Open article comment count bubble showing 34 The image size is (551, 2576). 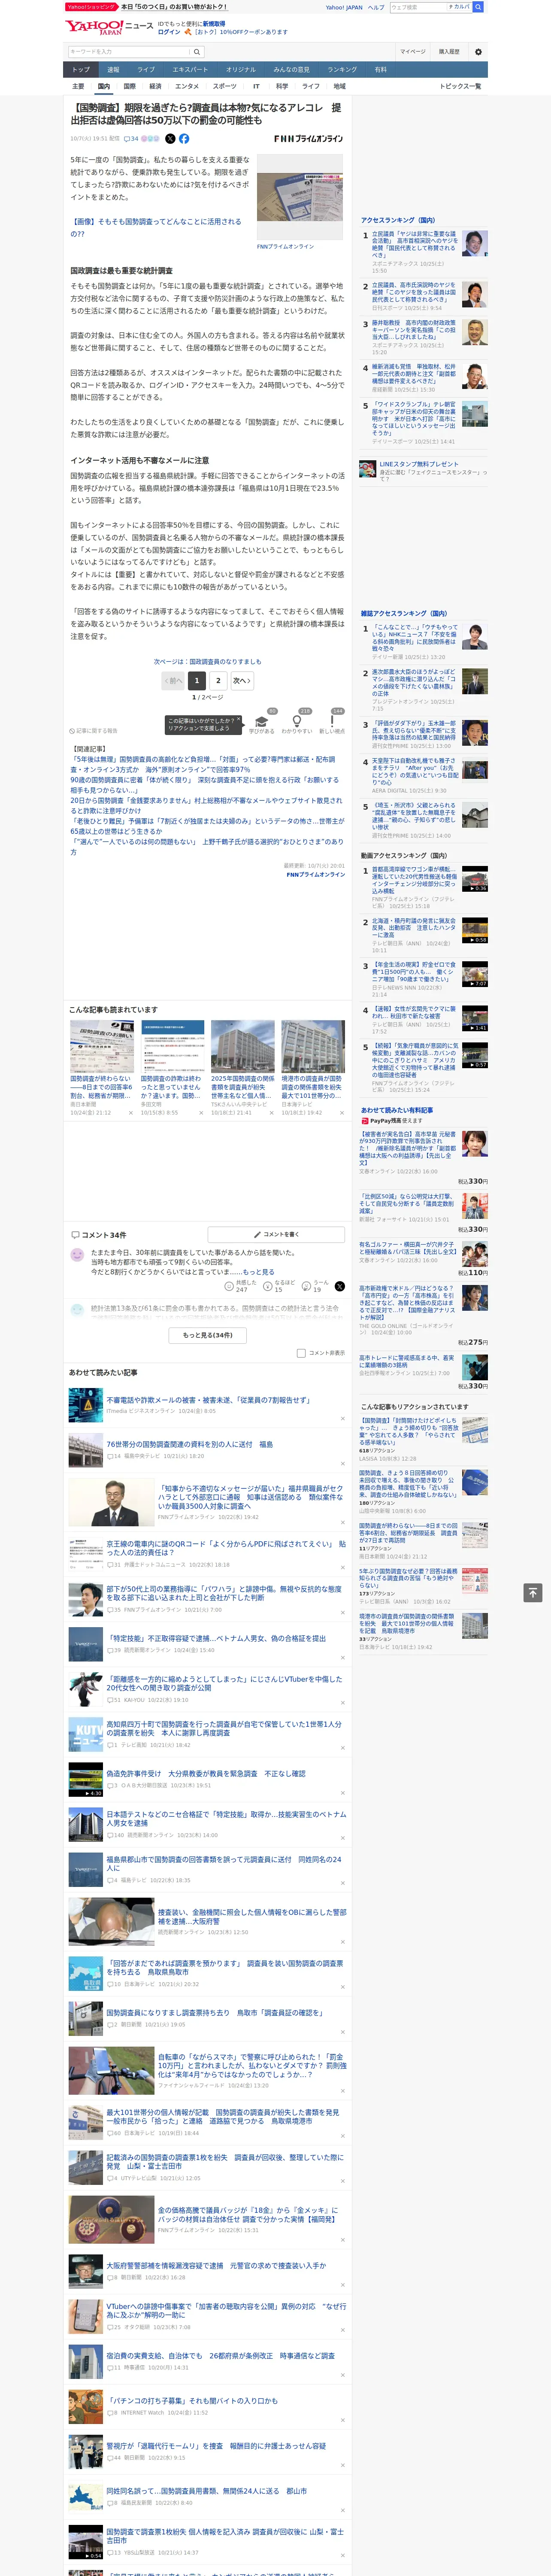coord(131,139)
